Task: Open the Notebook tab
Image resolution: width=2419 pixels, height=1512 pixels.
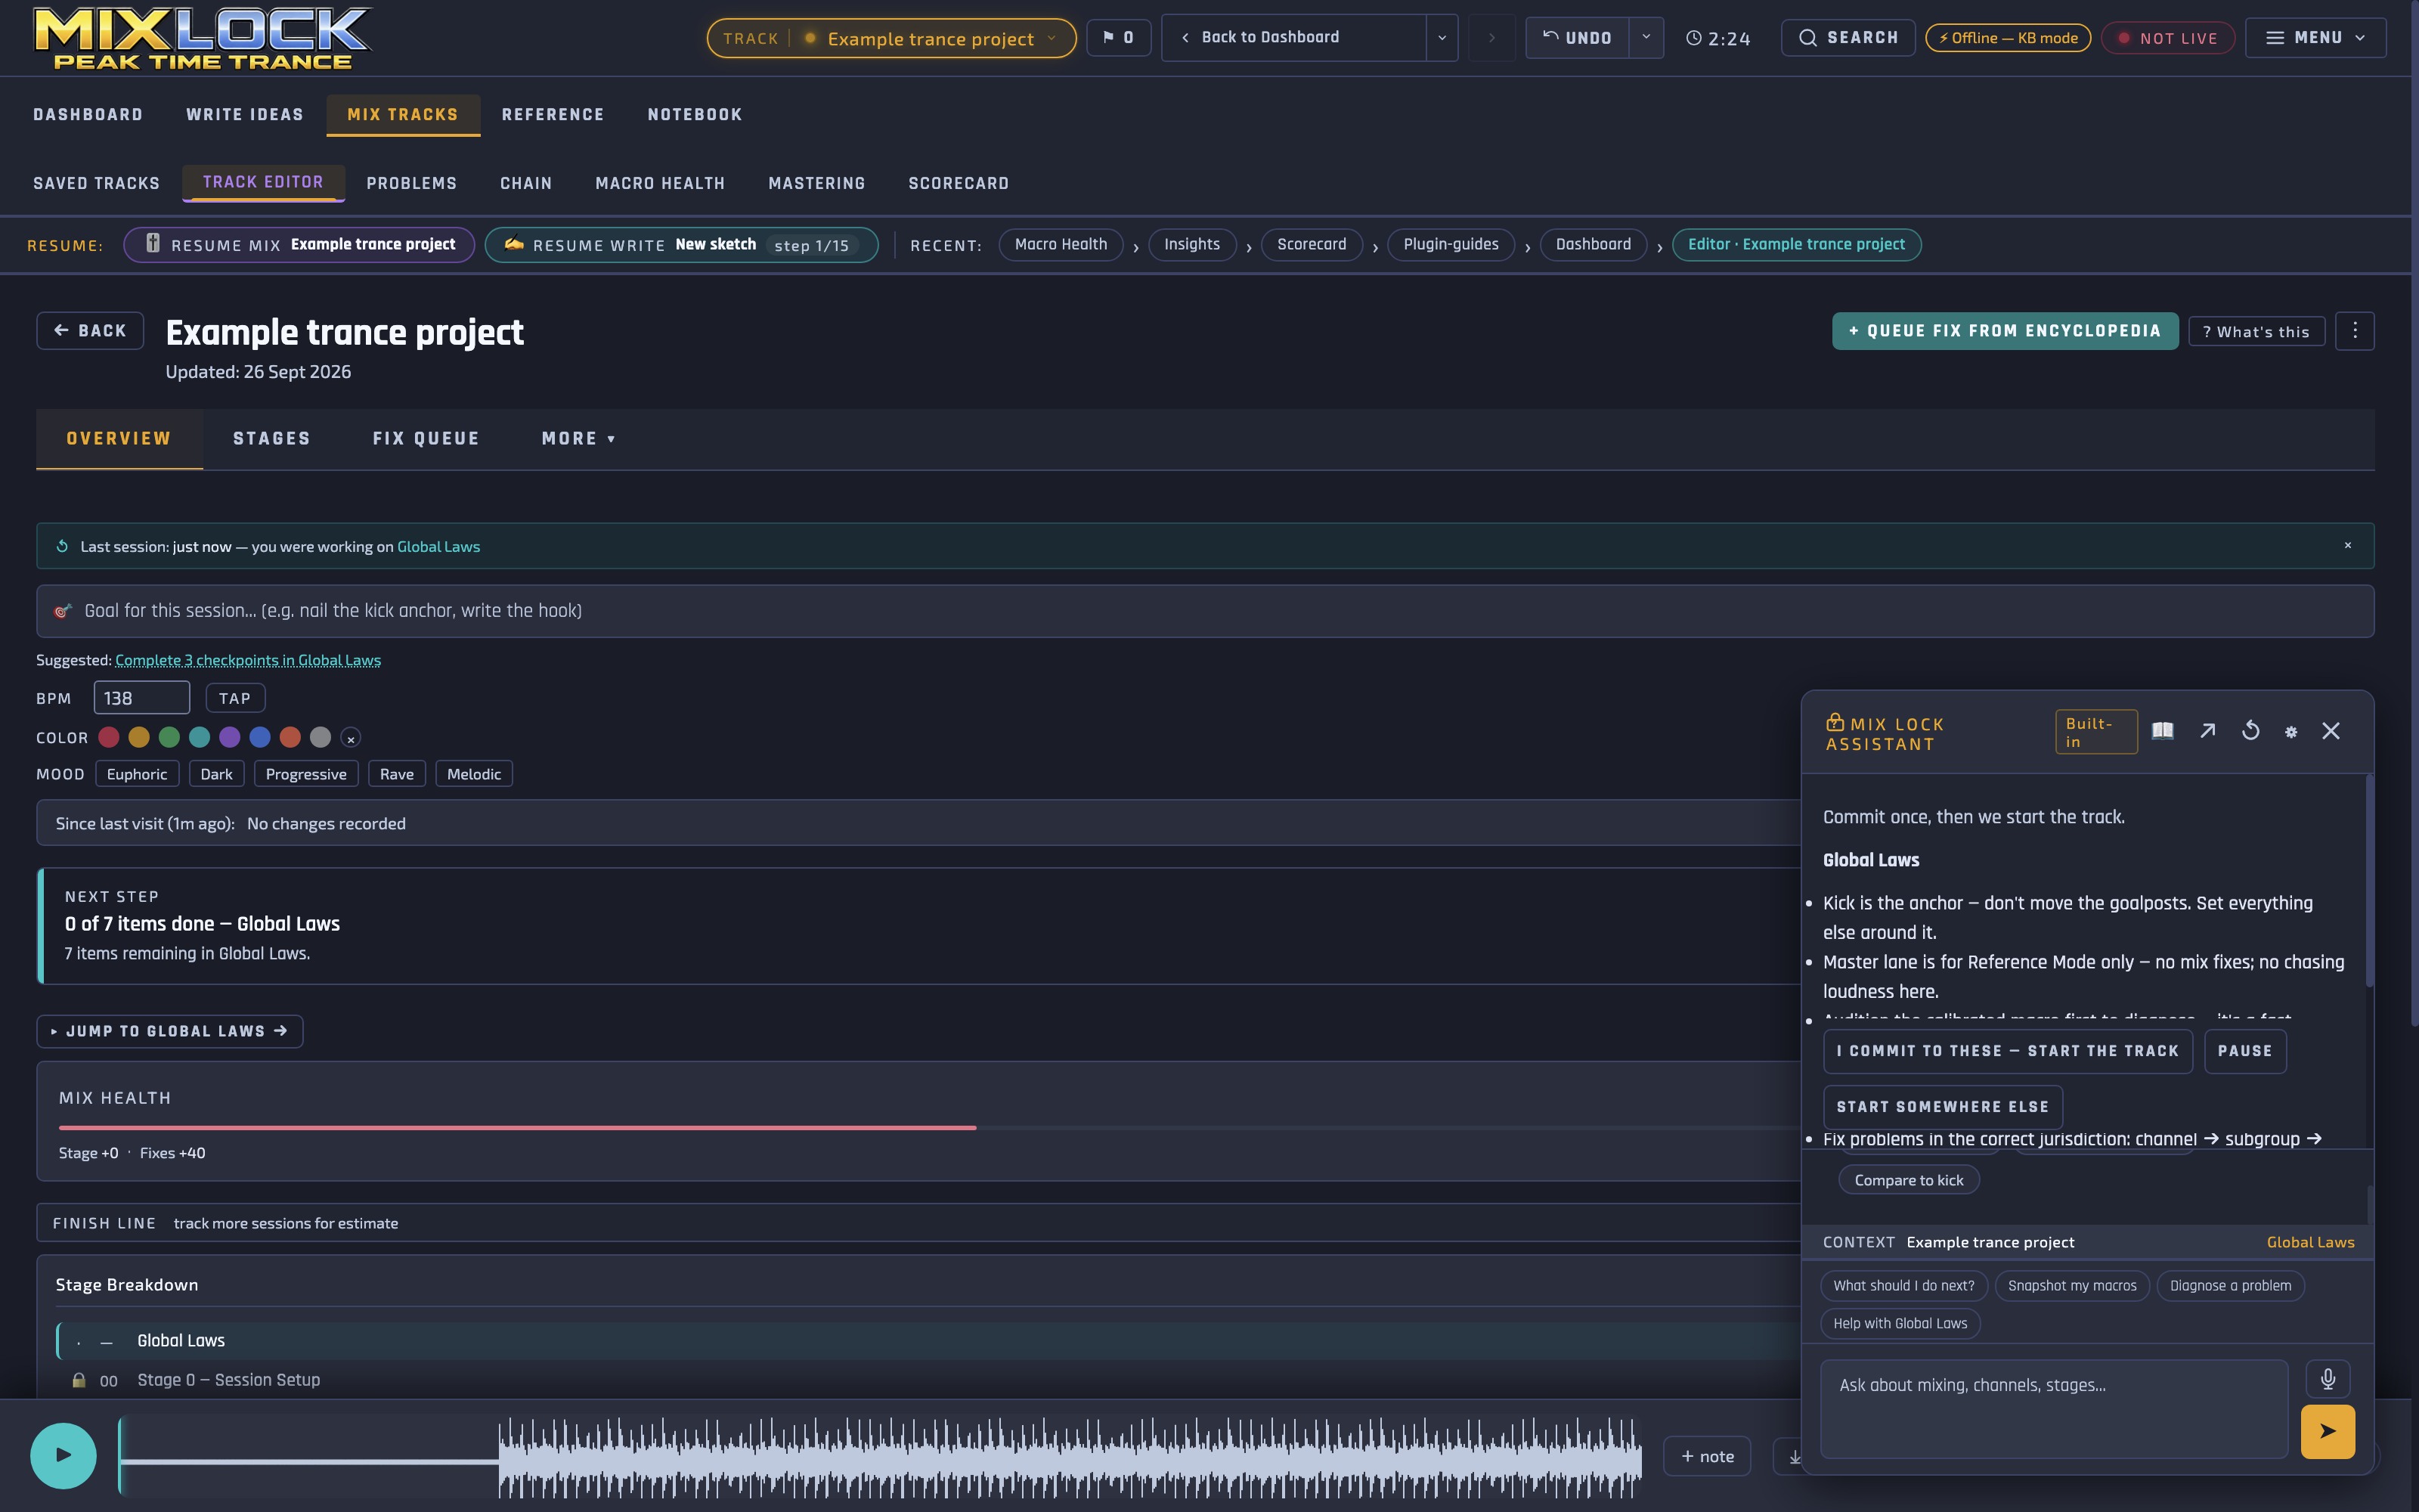Action: 695,115
